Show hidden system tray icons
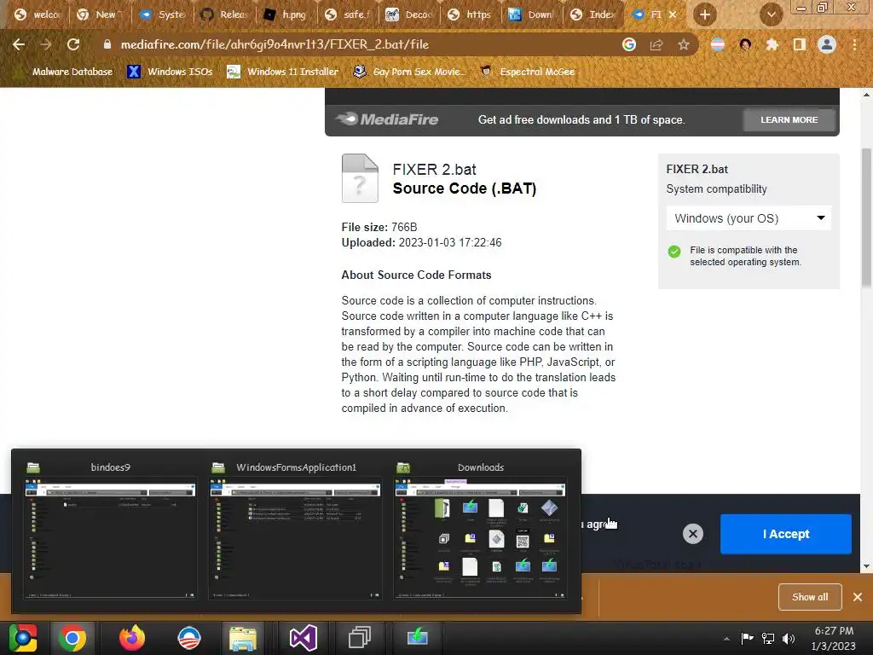The height and width of the screenshot is (655, 873). 726,640
